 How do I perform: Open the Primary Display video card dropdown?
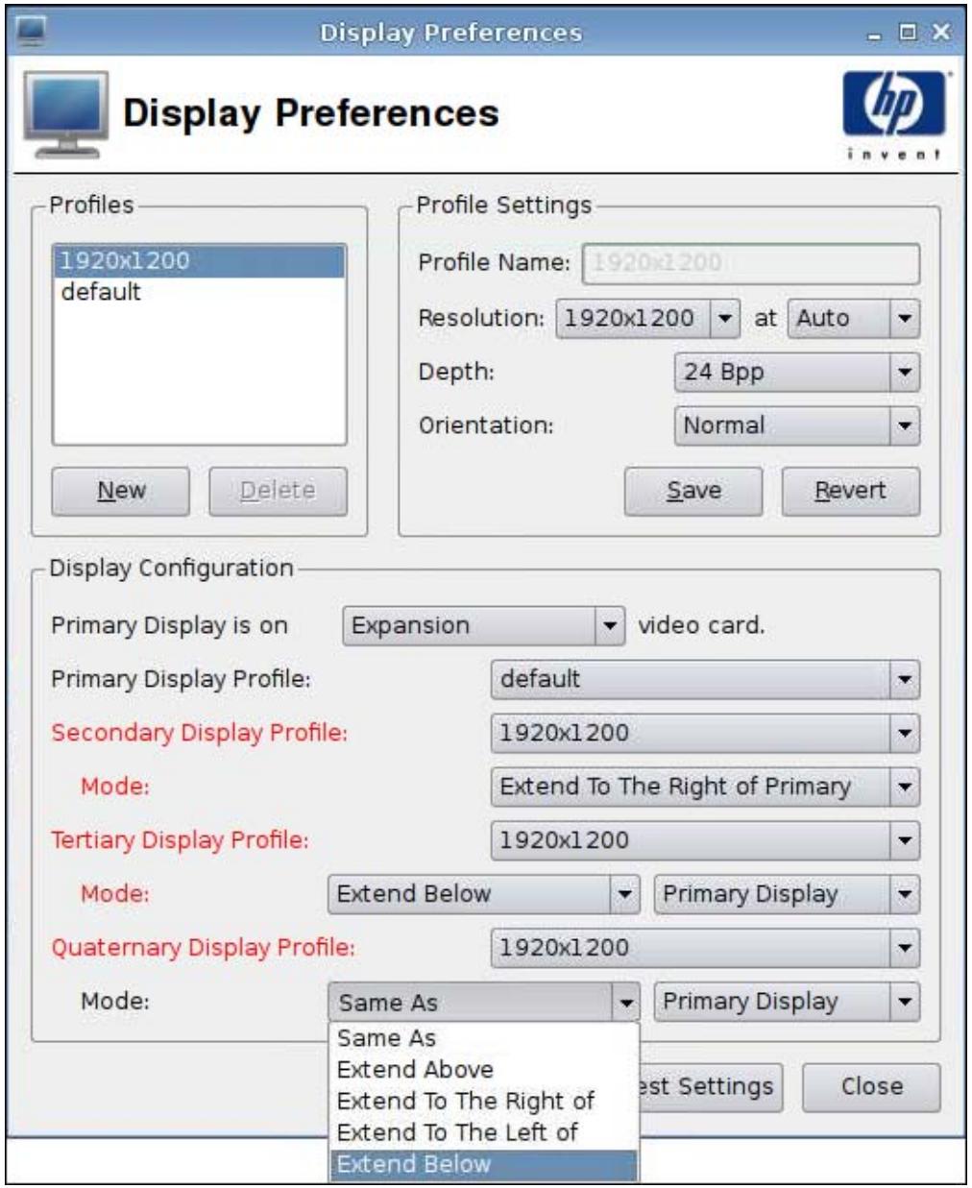pyautogui.click(x=483, y=626)
